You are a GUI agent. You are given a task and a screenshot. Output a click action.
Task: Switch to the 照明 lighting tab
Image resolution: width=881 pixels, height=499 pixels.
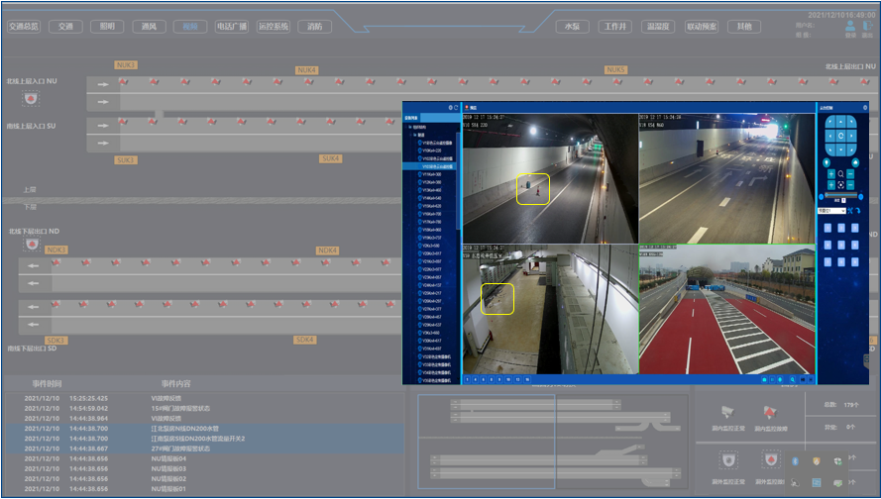(107, 27)
